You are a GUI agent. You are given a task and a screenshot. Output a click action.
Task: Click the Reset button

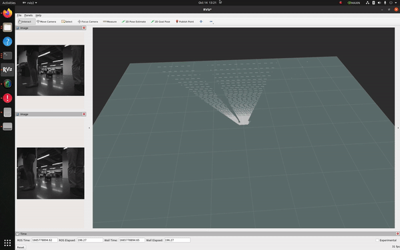tap(21, 247)
